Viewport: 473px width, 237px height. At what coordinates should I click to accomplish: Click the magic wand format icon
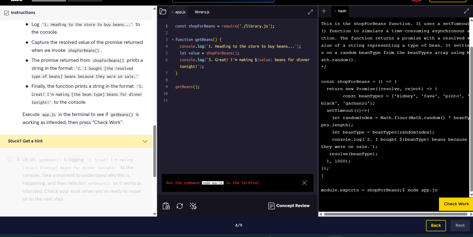193,206
